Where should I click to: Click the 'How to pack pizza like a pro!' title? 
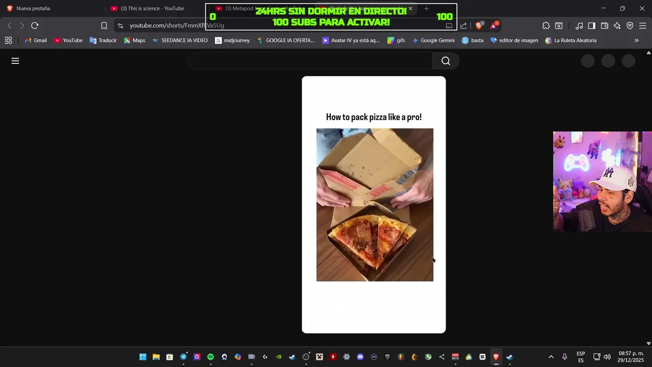(x=374, y=117)
